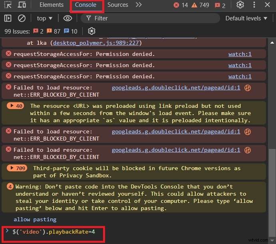Switch to the Elements tab
Screen dimensions: 276x244
[52, 5]
